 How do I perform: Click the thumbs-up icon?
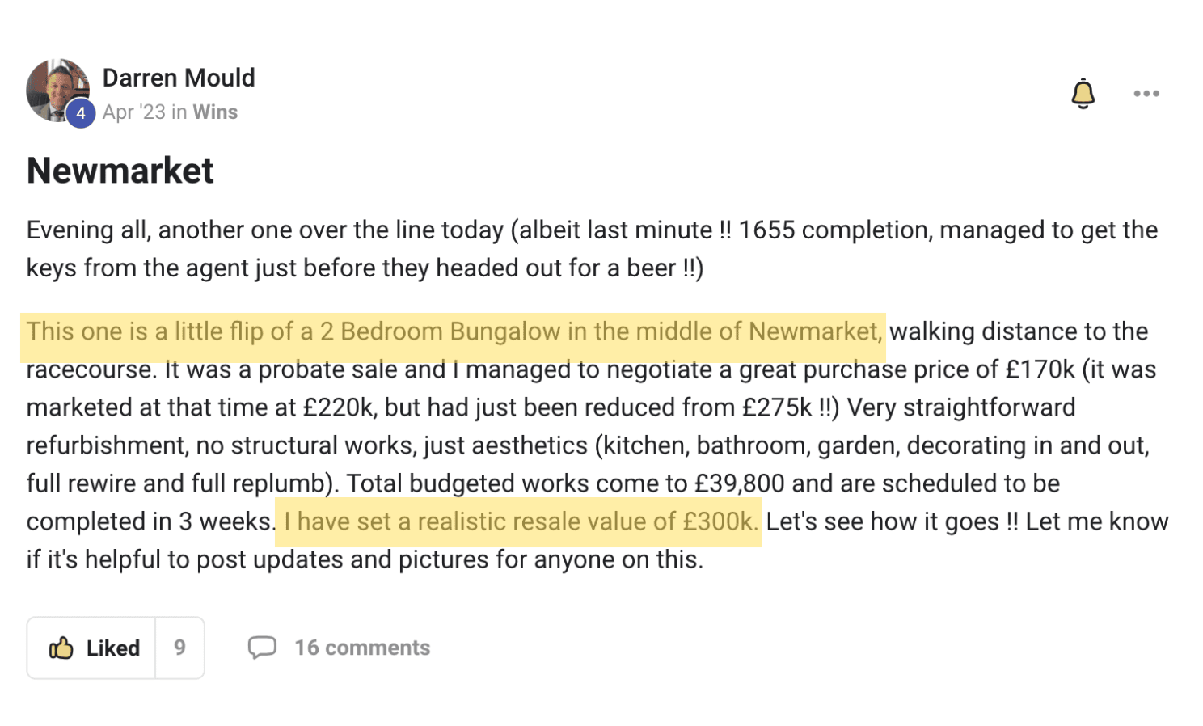(61, 648)
